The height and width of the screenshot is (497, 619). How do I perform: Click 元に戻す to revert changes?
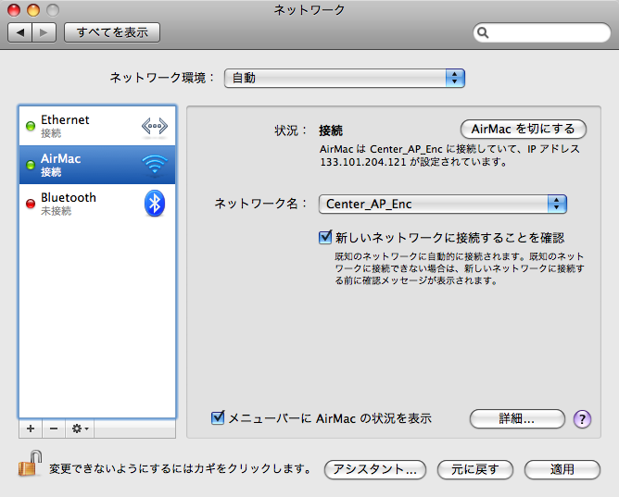click(x=475, y=469)
